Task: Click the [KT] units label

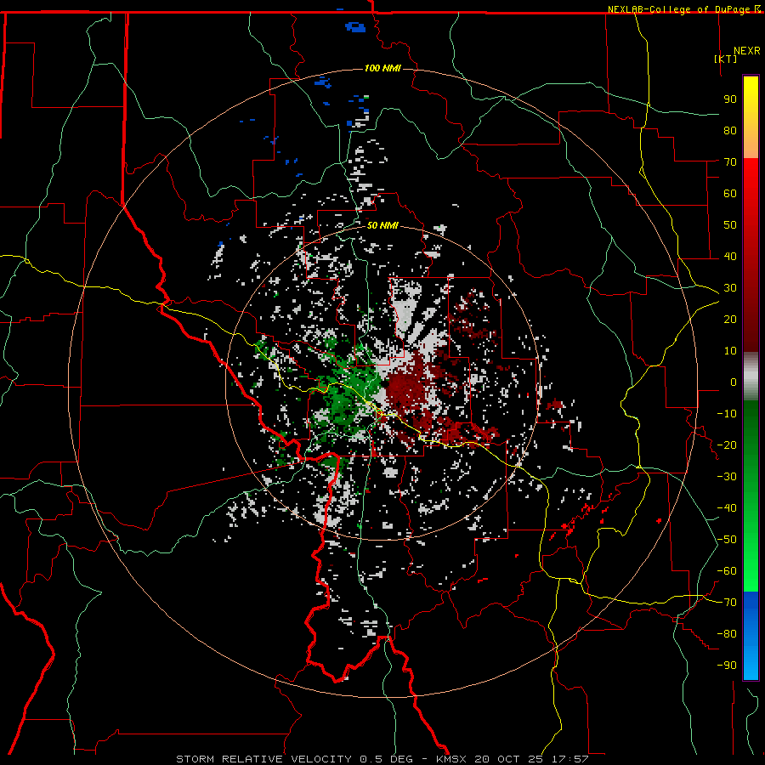Action: pos(725,59)
